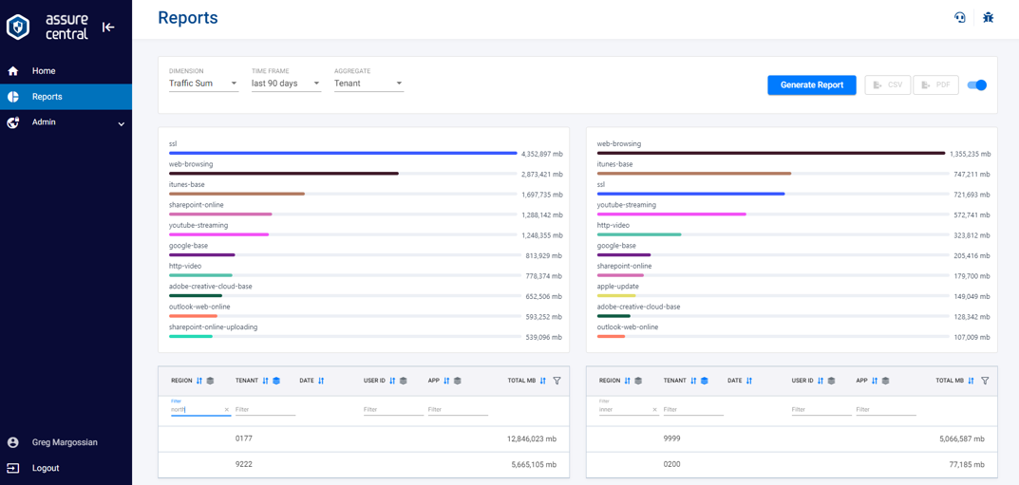The image size is (1019, 485).
Task: Collapse the sidebar with the arrow icon
Action: pyautogui.click(x=108, y=28)
